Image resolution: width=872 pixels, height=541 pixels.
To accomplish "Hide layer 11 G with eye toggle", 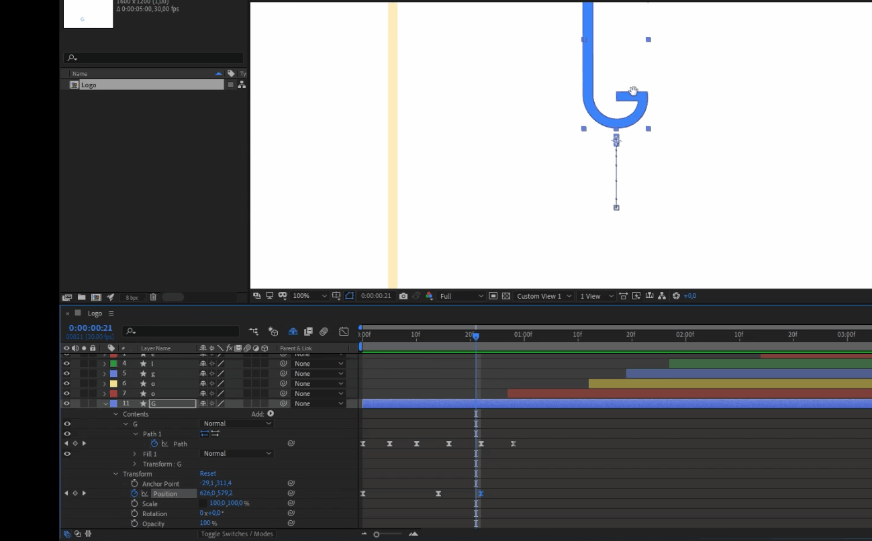I will click(x=66, y=404).
